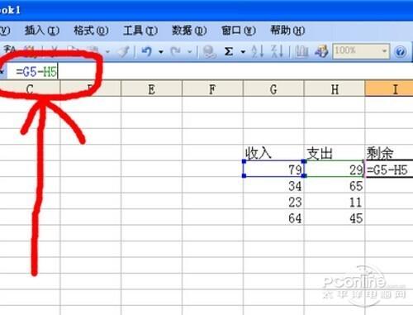
Task: Select column C header
Action: point(30,88)
